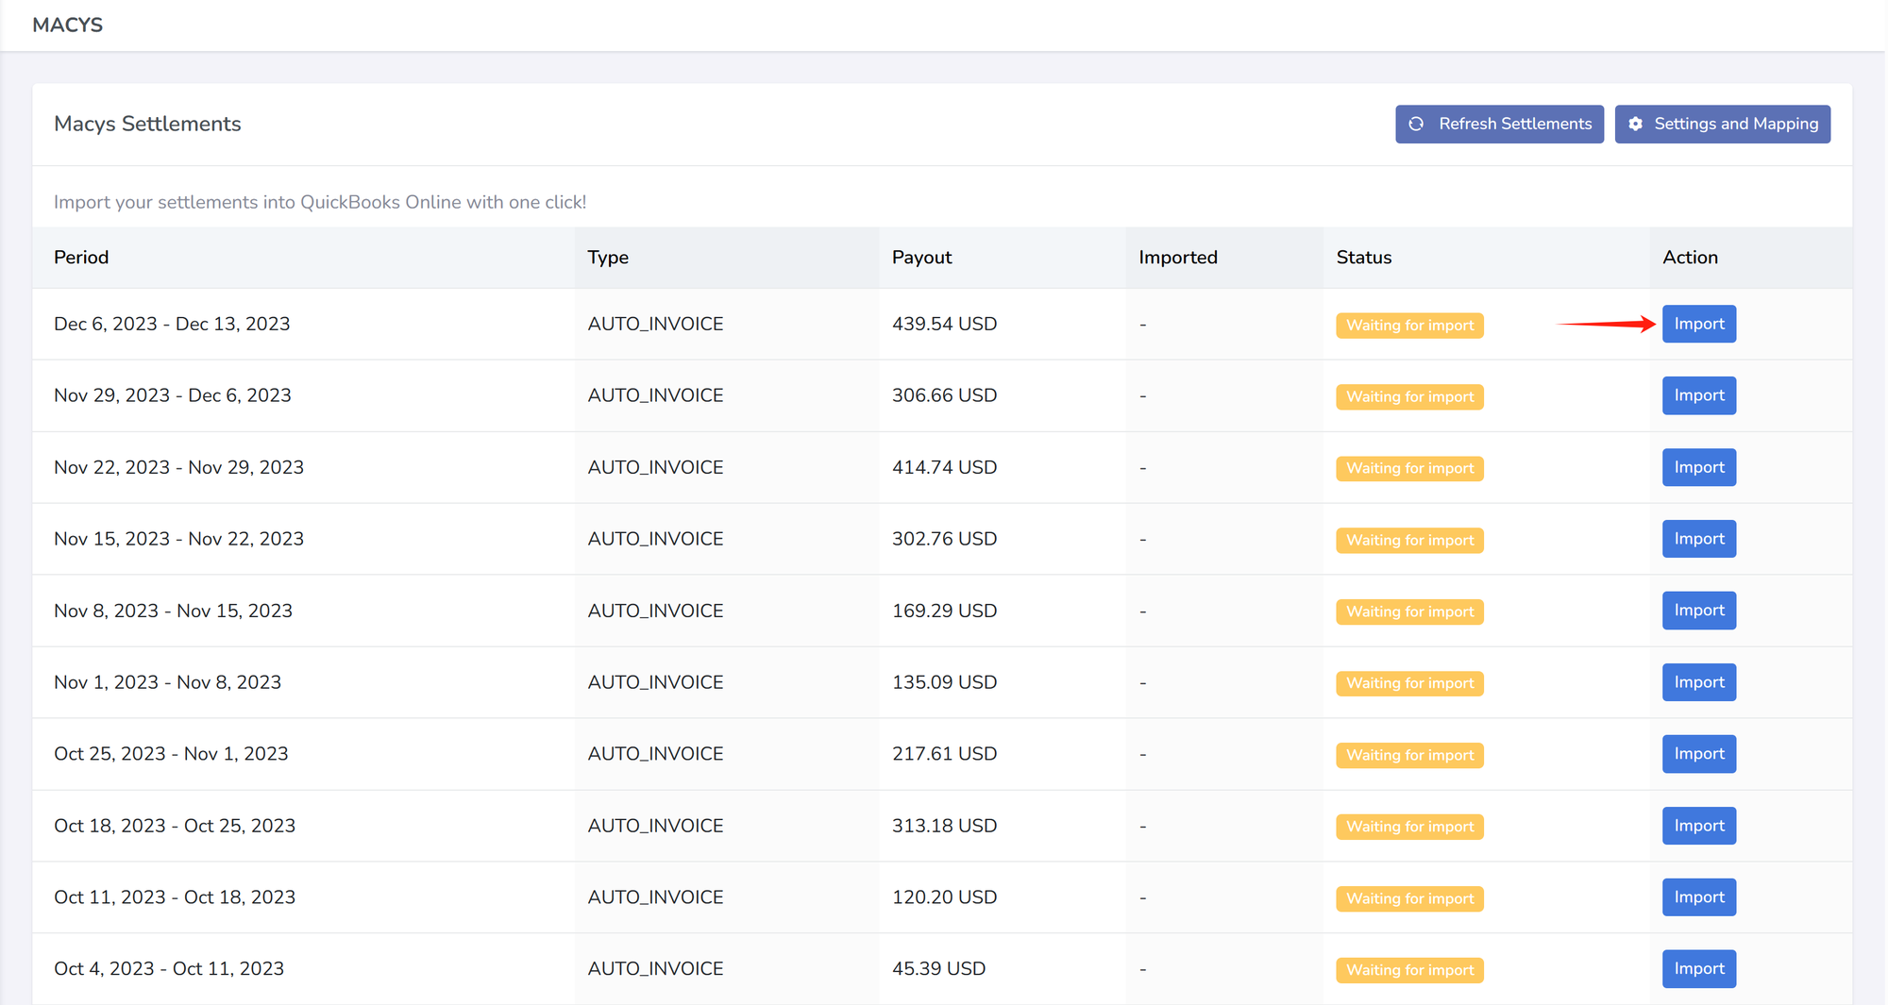
Task: Click the QuickBooks Online import description text
Action: click(320, 202)
